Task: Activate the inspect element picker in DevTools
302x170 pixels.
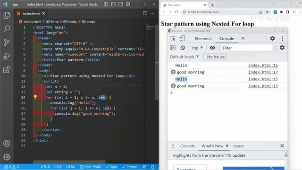Action: tap(173, 39)
